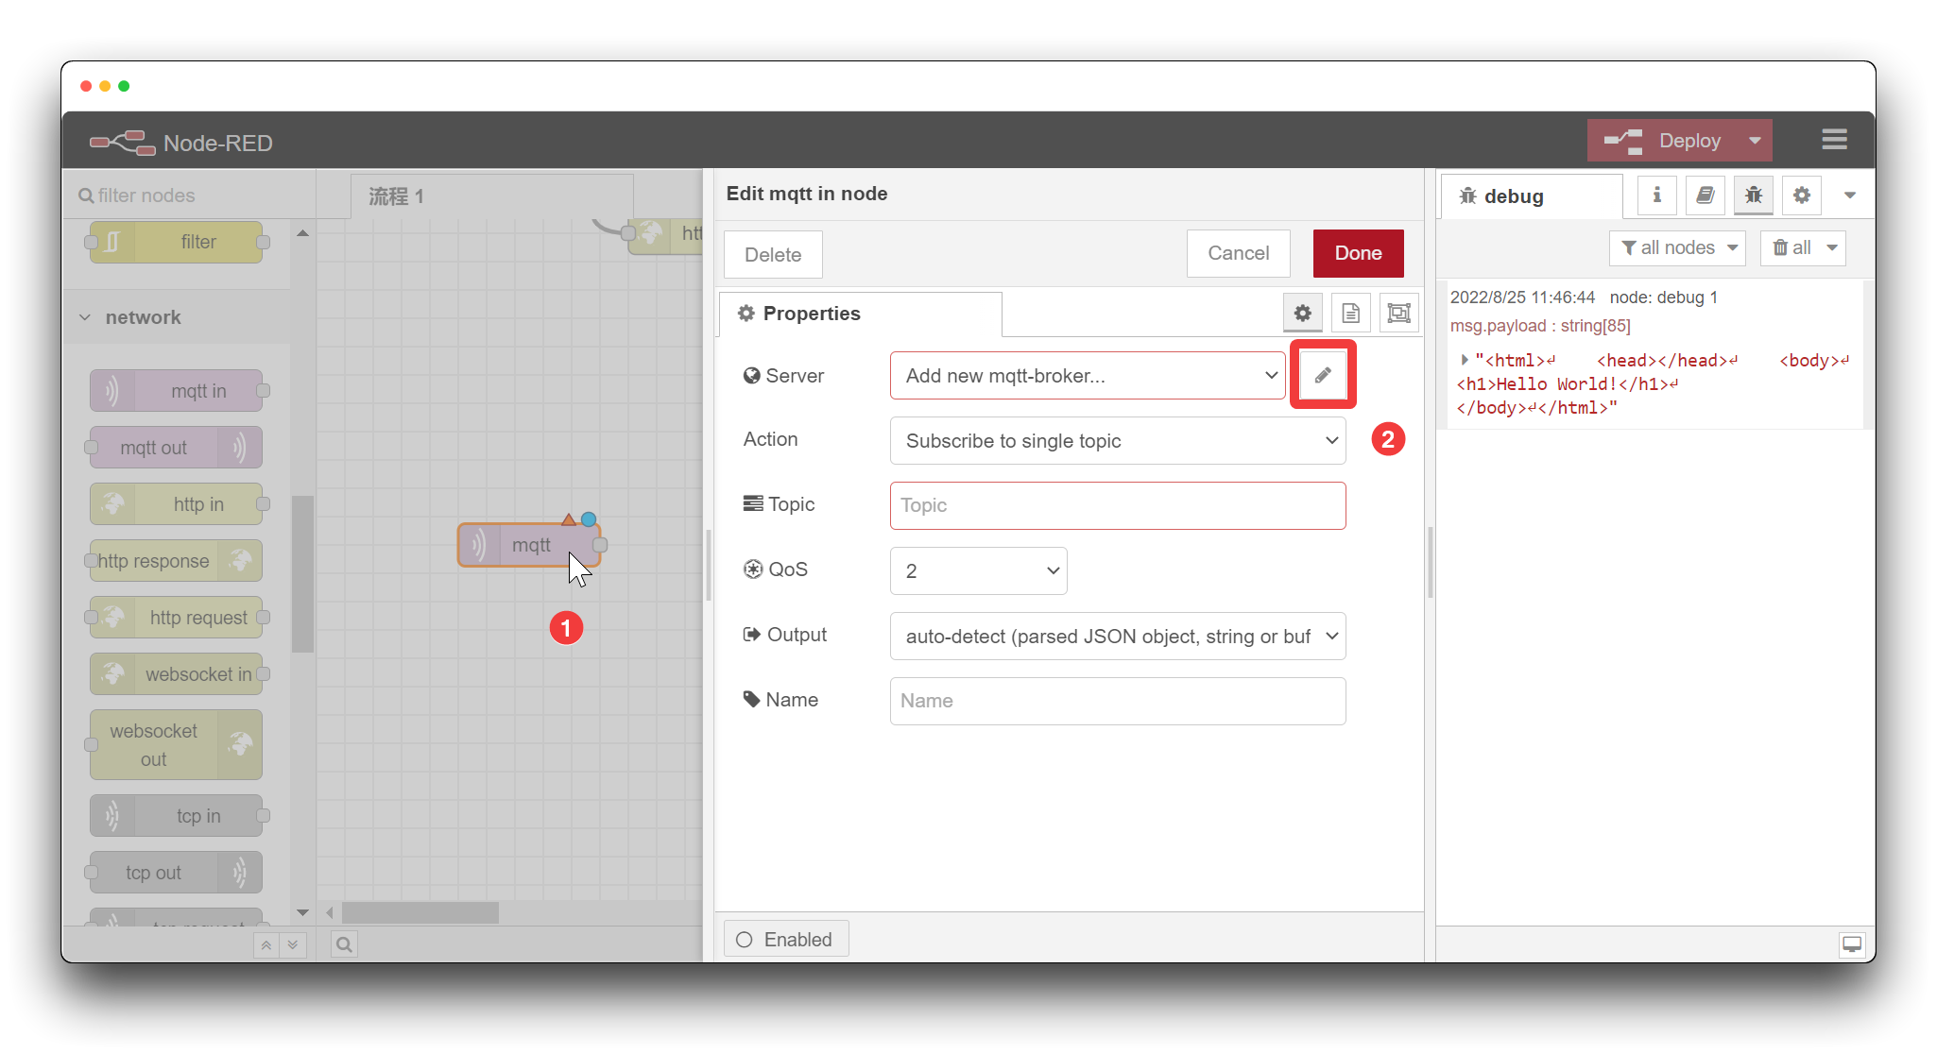This screenshot has height=1054, width=1937.
Task: Click the pencil edit mqtt-broker button
Action: pyautogui.click(x=1323, y=375)
